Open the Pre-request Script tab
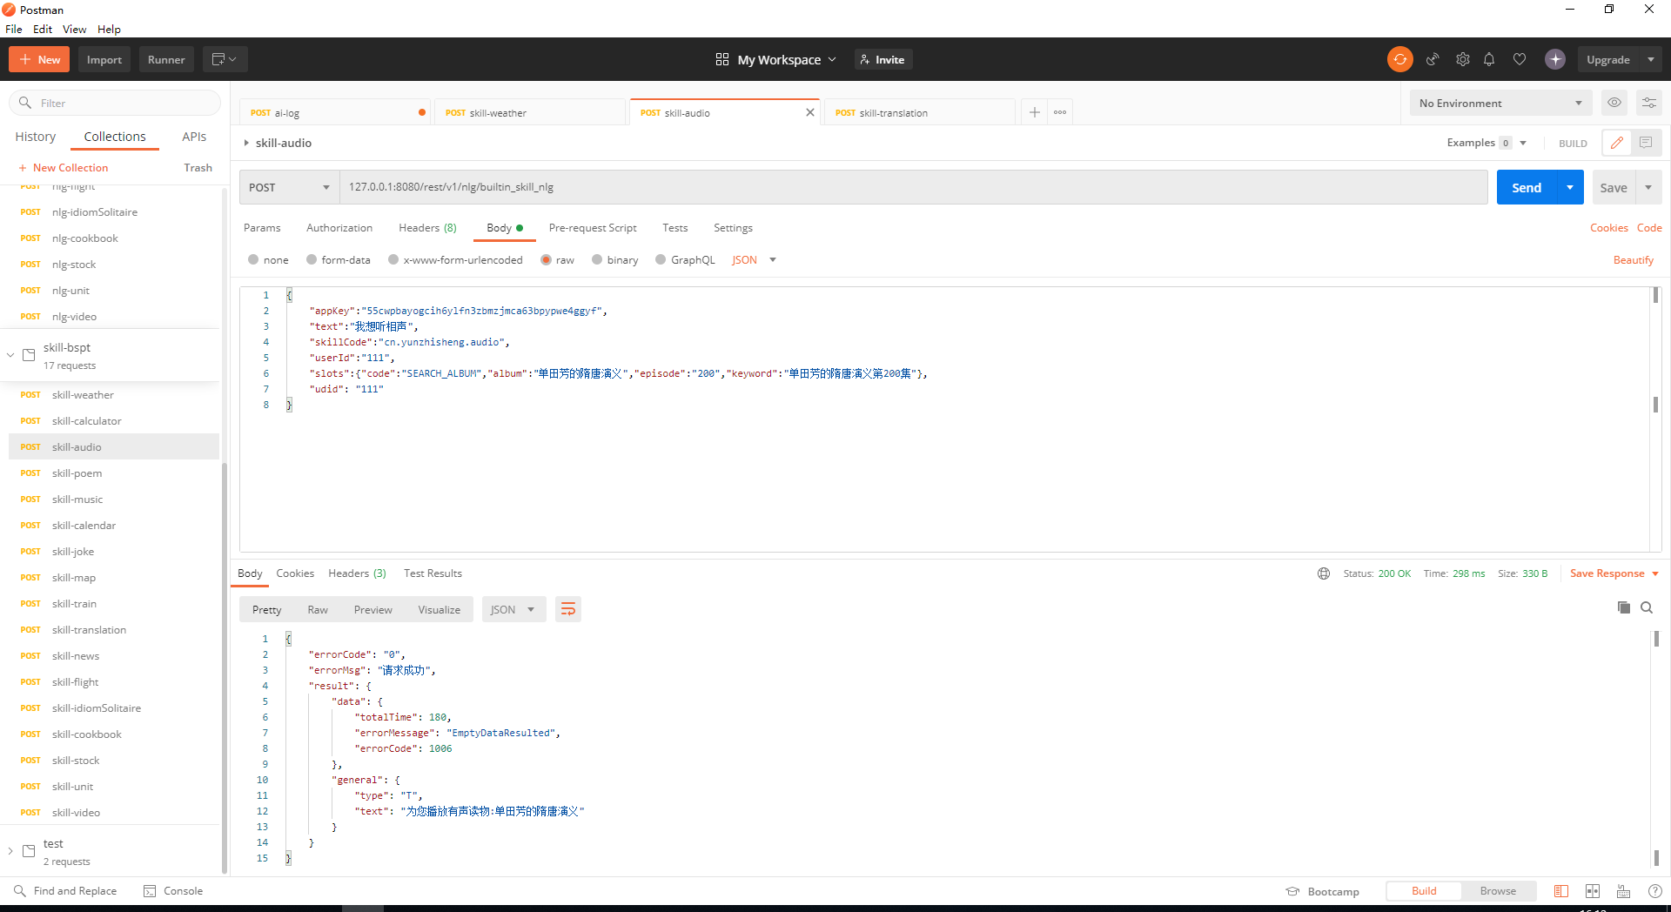This screenshot has height=912, width=1671. tap(593, 228)
